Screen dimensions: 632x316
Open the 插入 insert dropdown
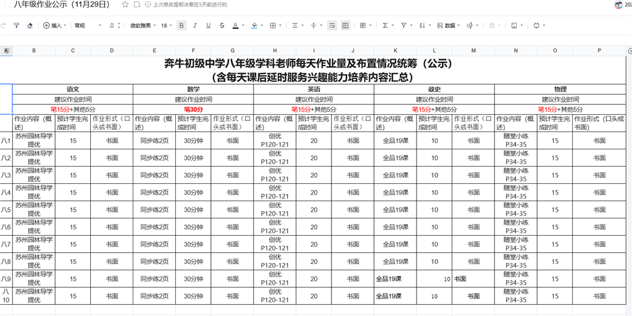click(55, 25)
